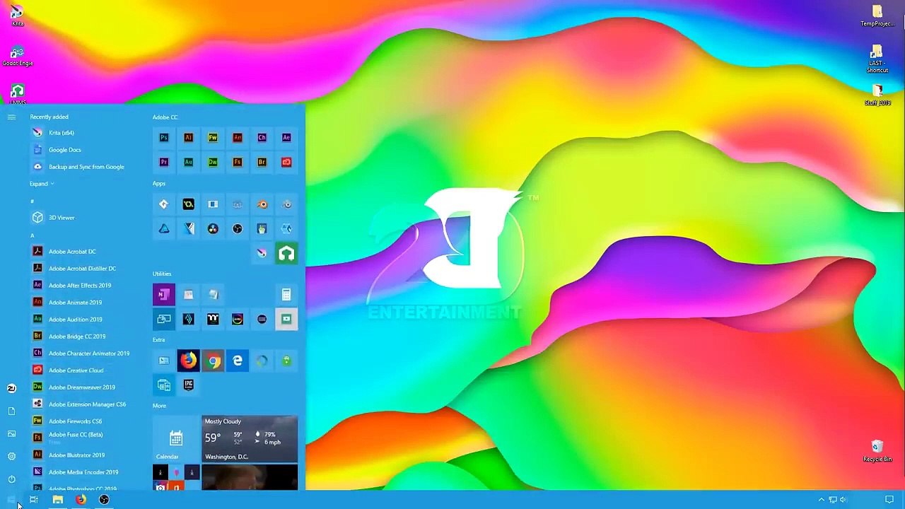Open Pictures shortcut in Start sidebar
905x509 pixels.
[x=11, y=434]
